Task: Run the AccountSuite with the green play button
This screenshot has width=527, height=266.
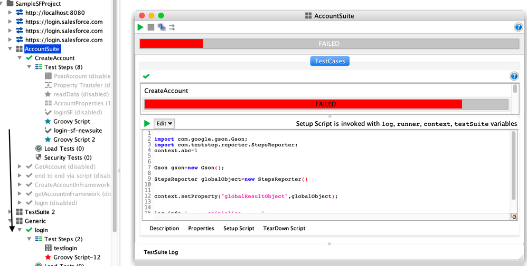Action: [140, 27]
